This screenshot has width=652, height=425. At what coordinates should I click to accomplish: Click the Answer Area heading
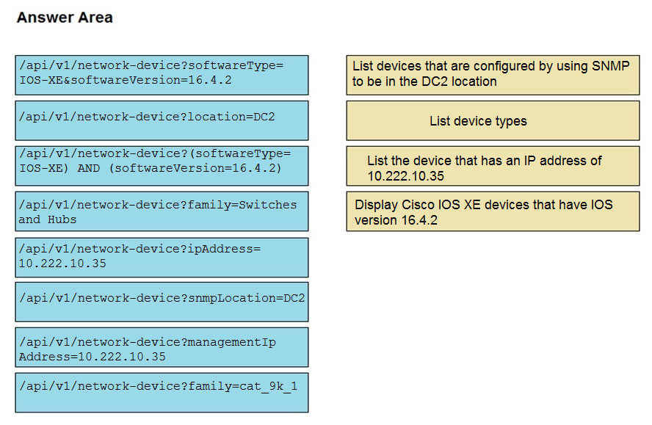(x=65, y=18)
